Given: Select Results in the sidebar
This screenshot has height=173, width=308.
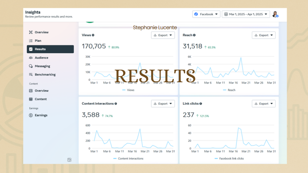Looking at the screenshot, I should click(50, 49).
